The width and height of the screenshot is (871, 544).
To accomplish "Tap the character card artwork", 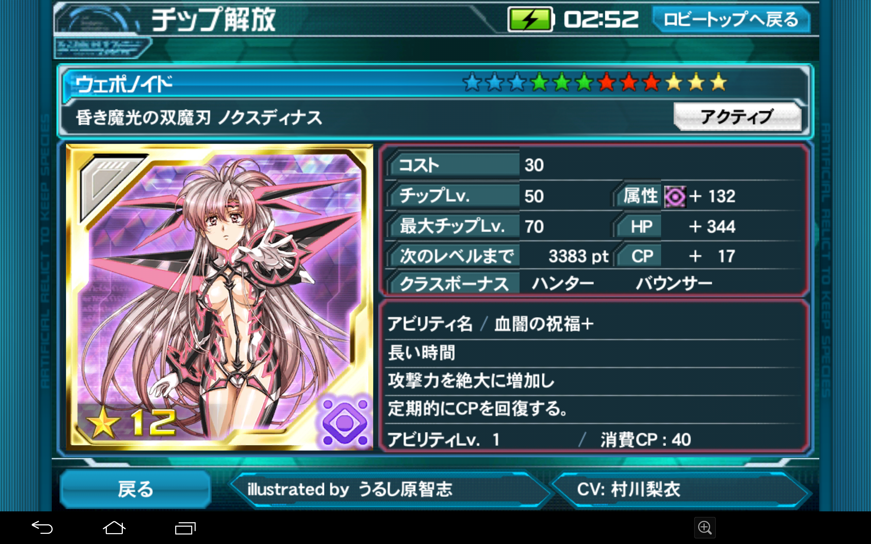I will point(219,297).
